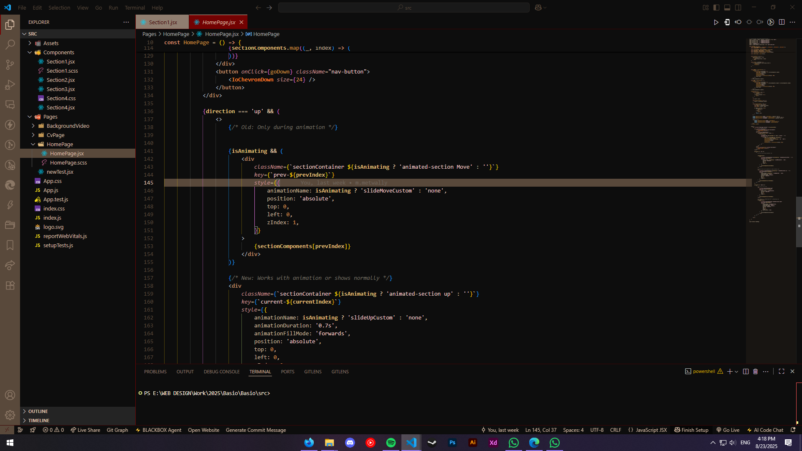Click the Split Editor Right icon
The image size is (802, 451).
[782, 22]
